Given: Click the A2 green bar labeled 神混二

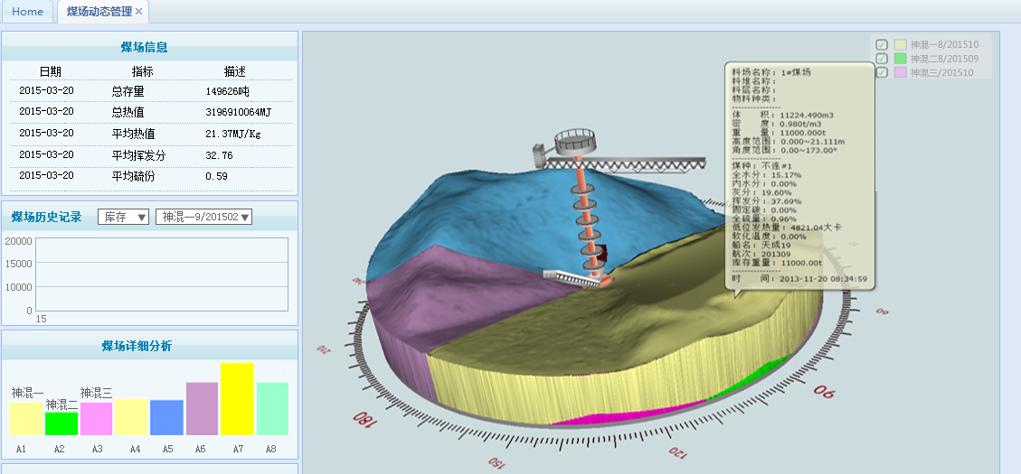Looking at the screenshot, I should (x=61, y=423).
